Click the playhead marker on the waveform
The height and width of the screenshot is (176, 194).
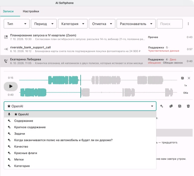click(81, 86)
